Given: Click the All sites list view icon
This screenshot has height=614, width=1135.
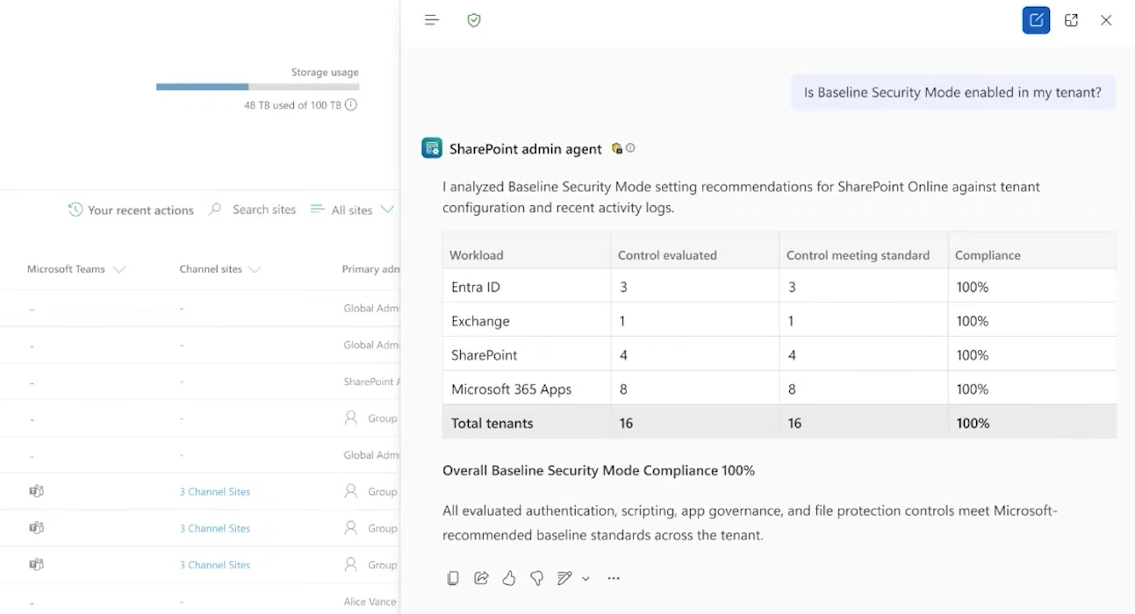Looking at the screenshot, I should (x=318, y=210).
